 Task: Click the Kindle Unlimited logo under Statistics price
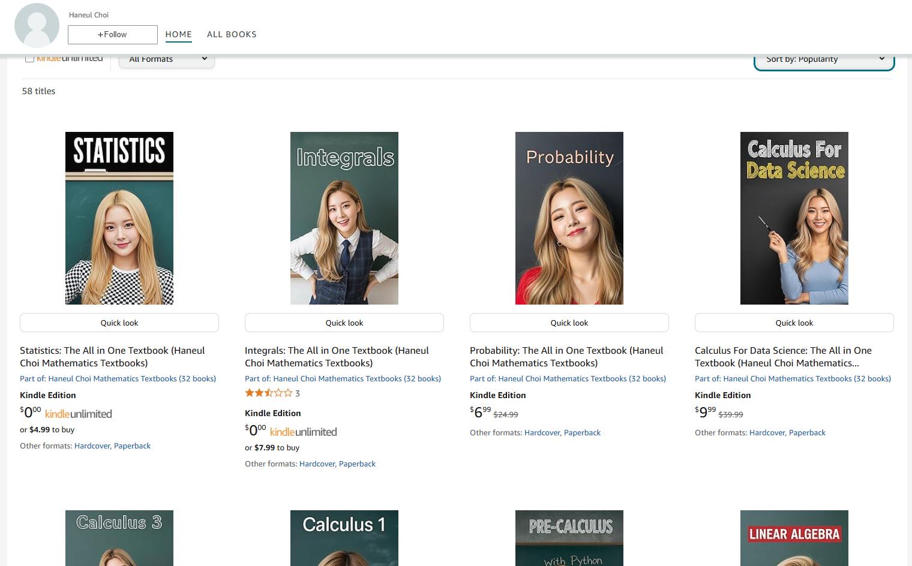click(x=78, y=414)
